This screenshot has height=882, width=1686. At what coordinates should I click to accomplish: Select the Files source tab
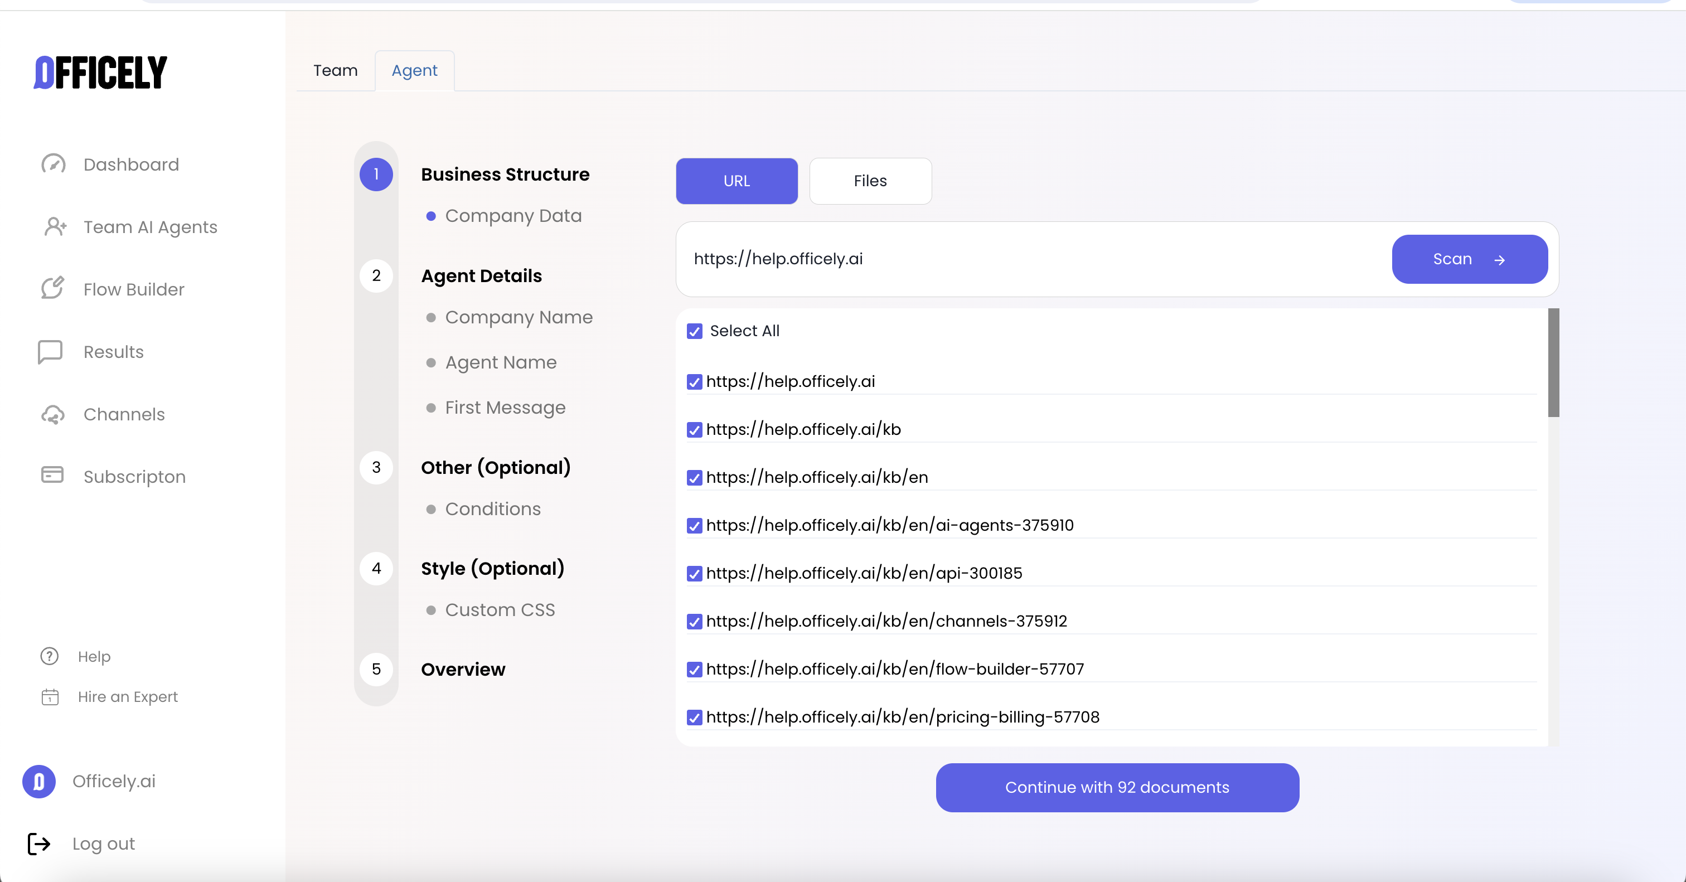(870, 181)
